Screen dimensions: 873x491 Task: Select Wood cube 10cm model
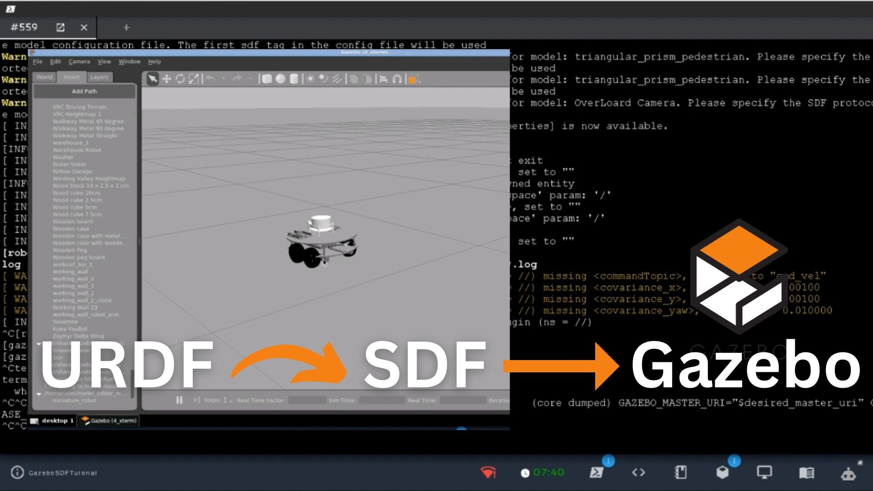click(x=76, y=193)
